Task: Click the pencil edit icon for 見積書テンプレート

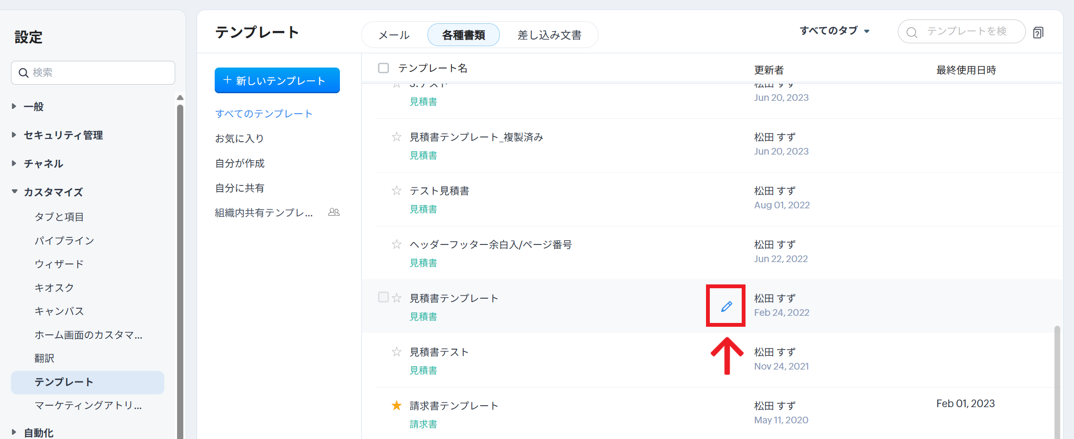Action: tap(726, 306)
